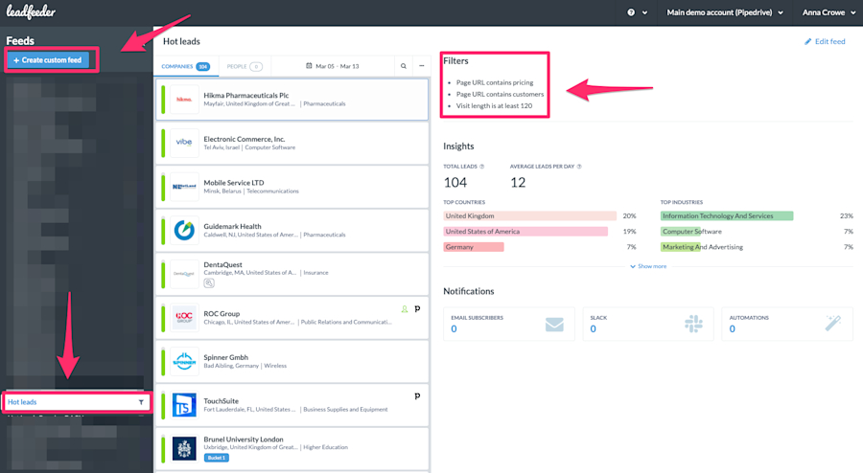The width and height of the screenshot is (863, 473).
Task: Click Visit length is at least 120 filter
Action: tap(494, 106)
